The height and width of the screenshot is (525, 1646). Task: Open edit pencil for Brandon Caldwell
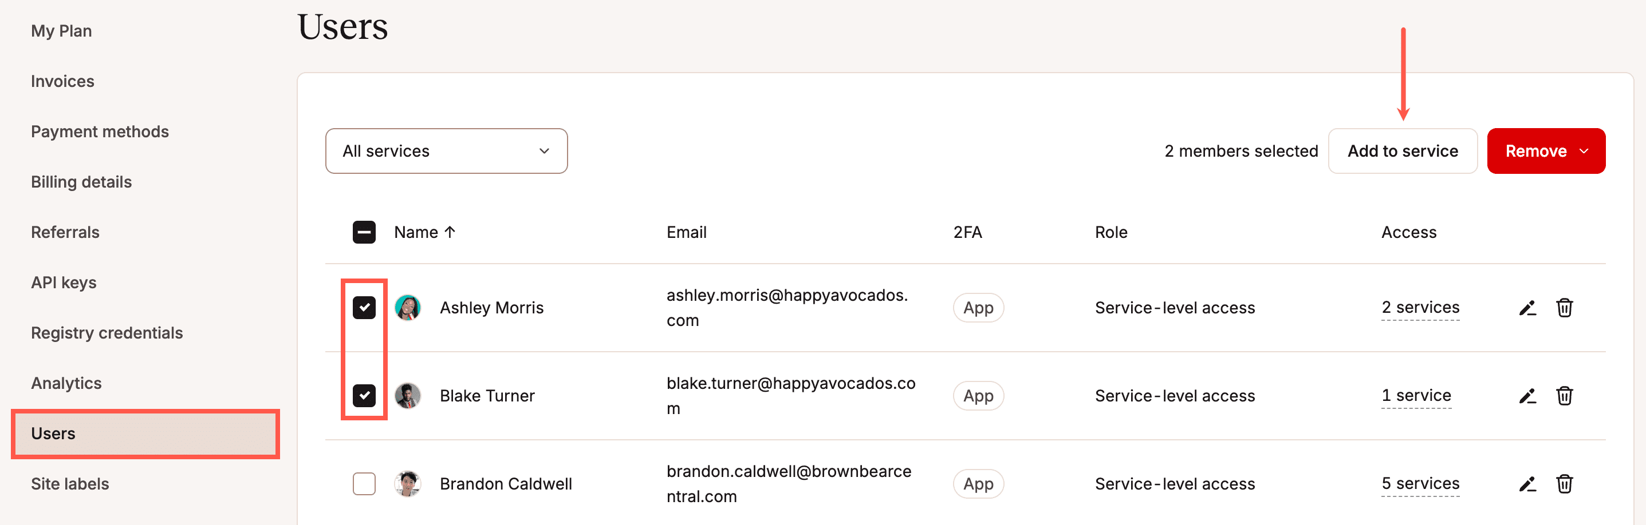coord(1527,484)
